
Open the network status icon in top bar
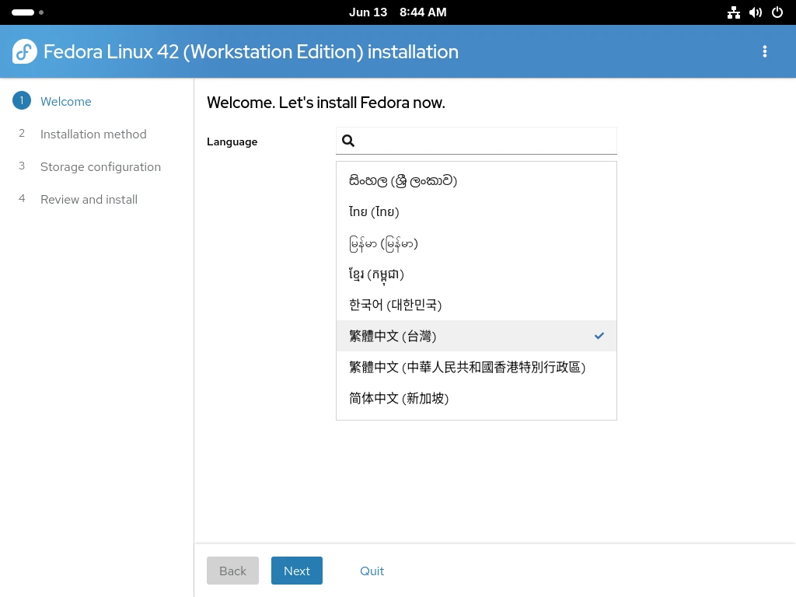click(733, 12)
